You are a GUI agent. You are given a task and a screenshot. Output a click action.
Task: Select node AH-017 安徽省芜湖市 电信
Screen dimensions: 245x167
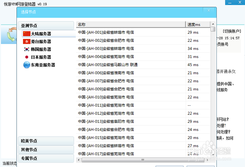point(143,154)
